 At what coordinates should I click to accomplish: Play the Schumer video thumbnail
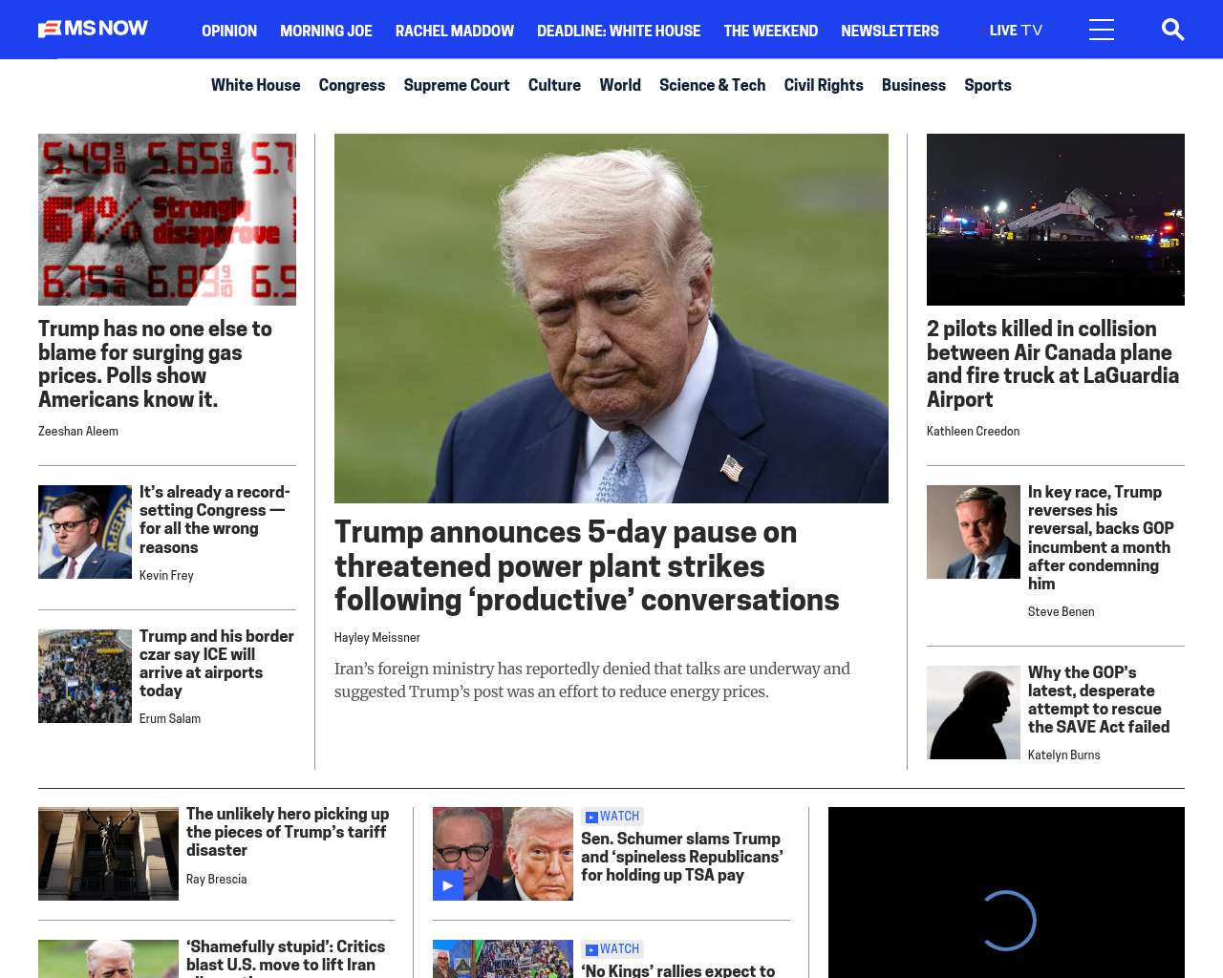pos(503,854)
